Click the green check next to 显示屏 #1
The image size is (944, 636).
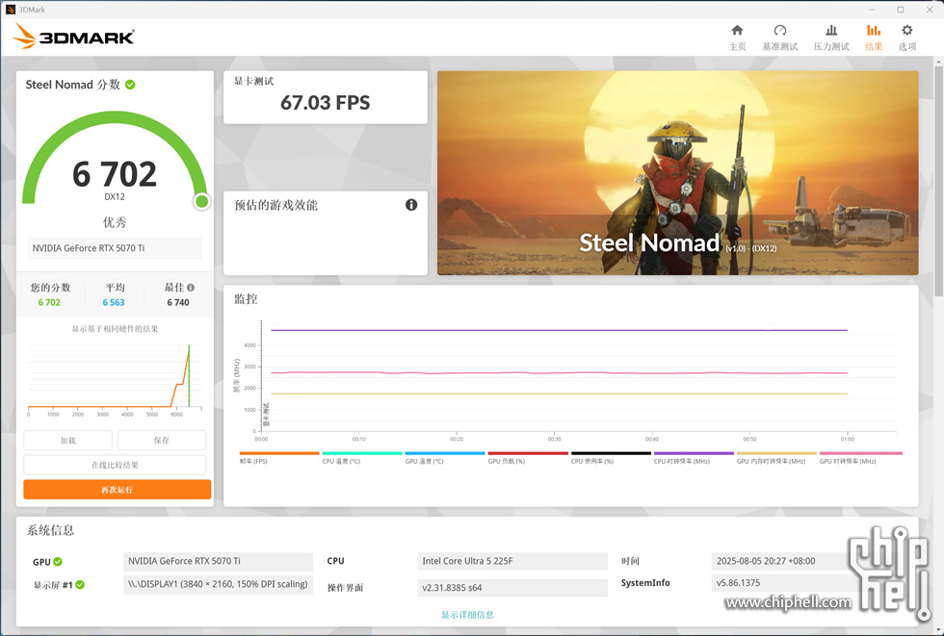(x=80, y=584)
